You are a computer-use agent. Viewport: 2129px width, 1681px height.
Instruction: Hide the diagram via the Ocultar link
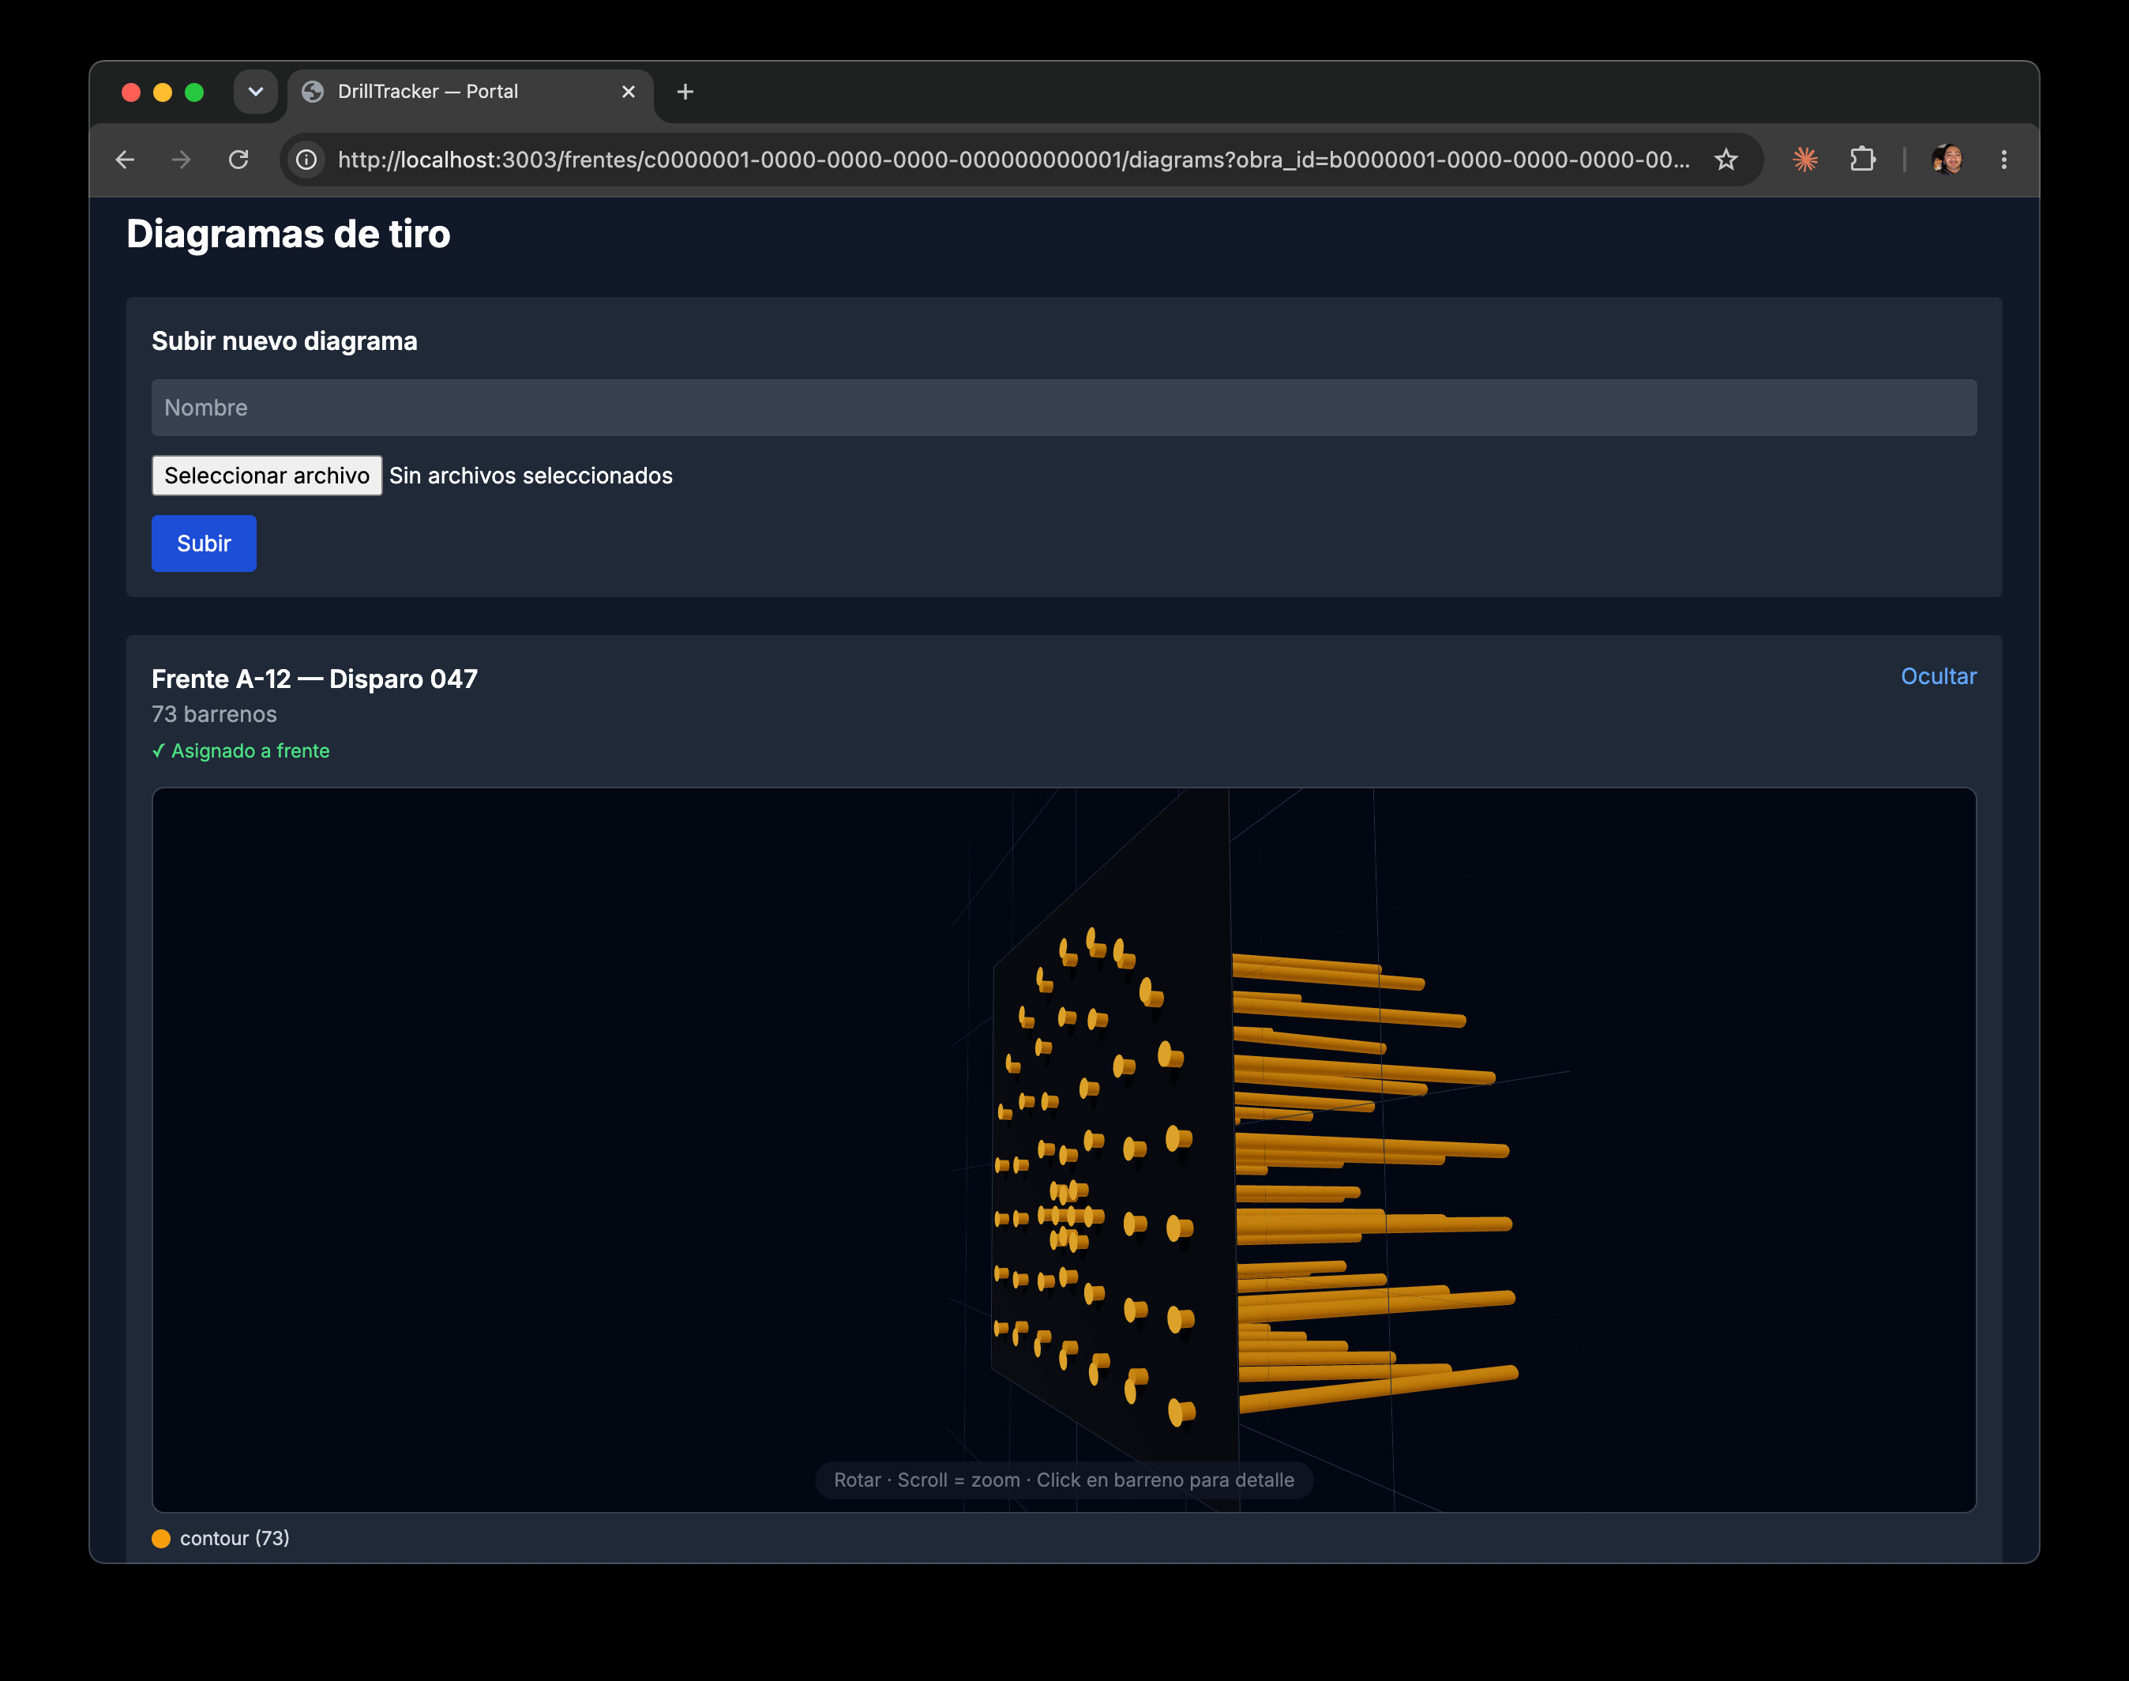[1938, 676]
